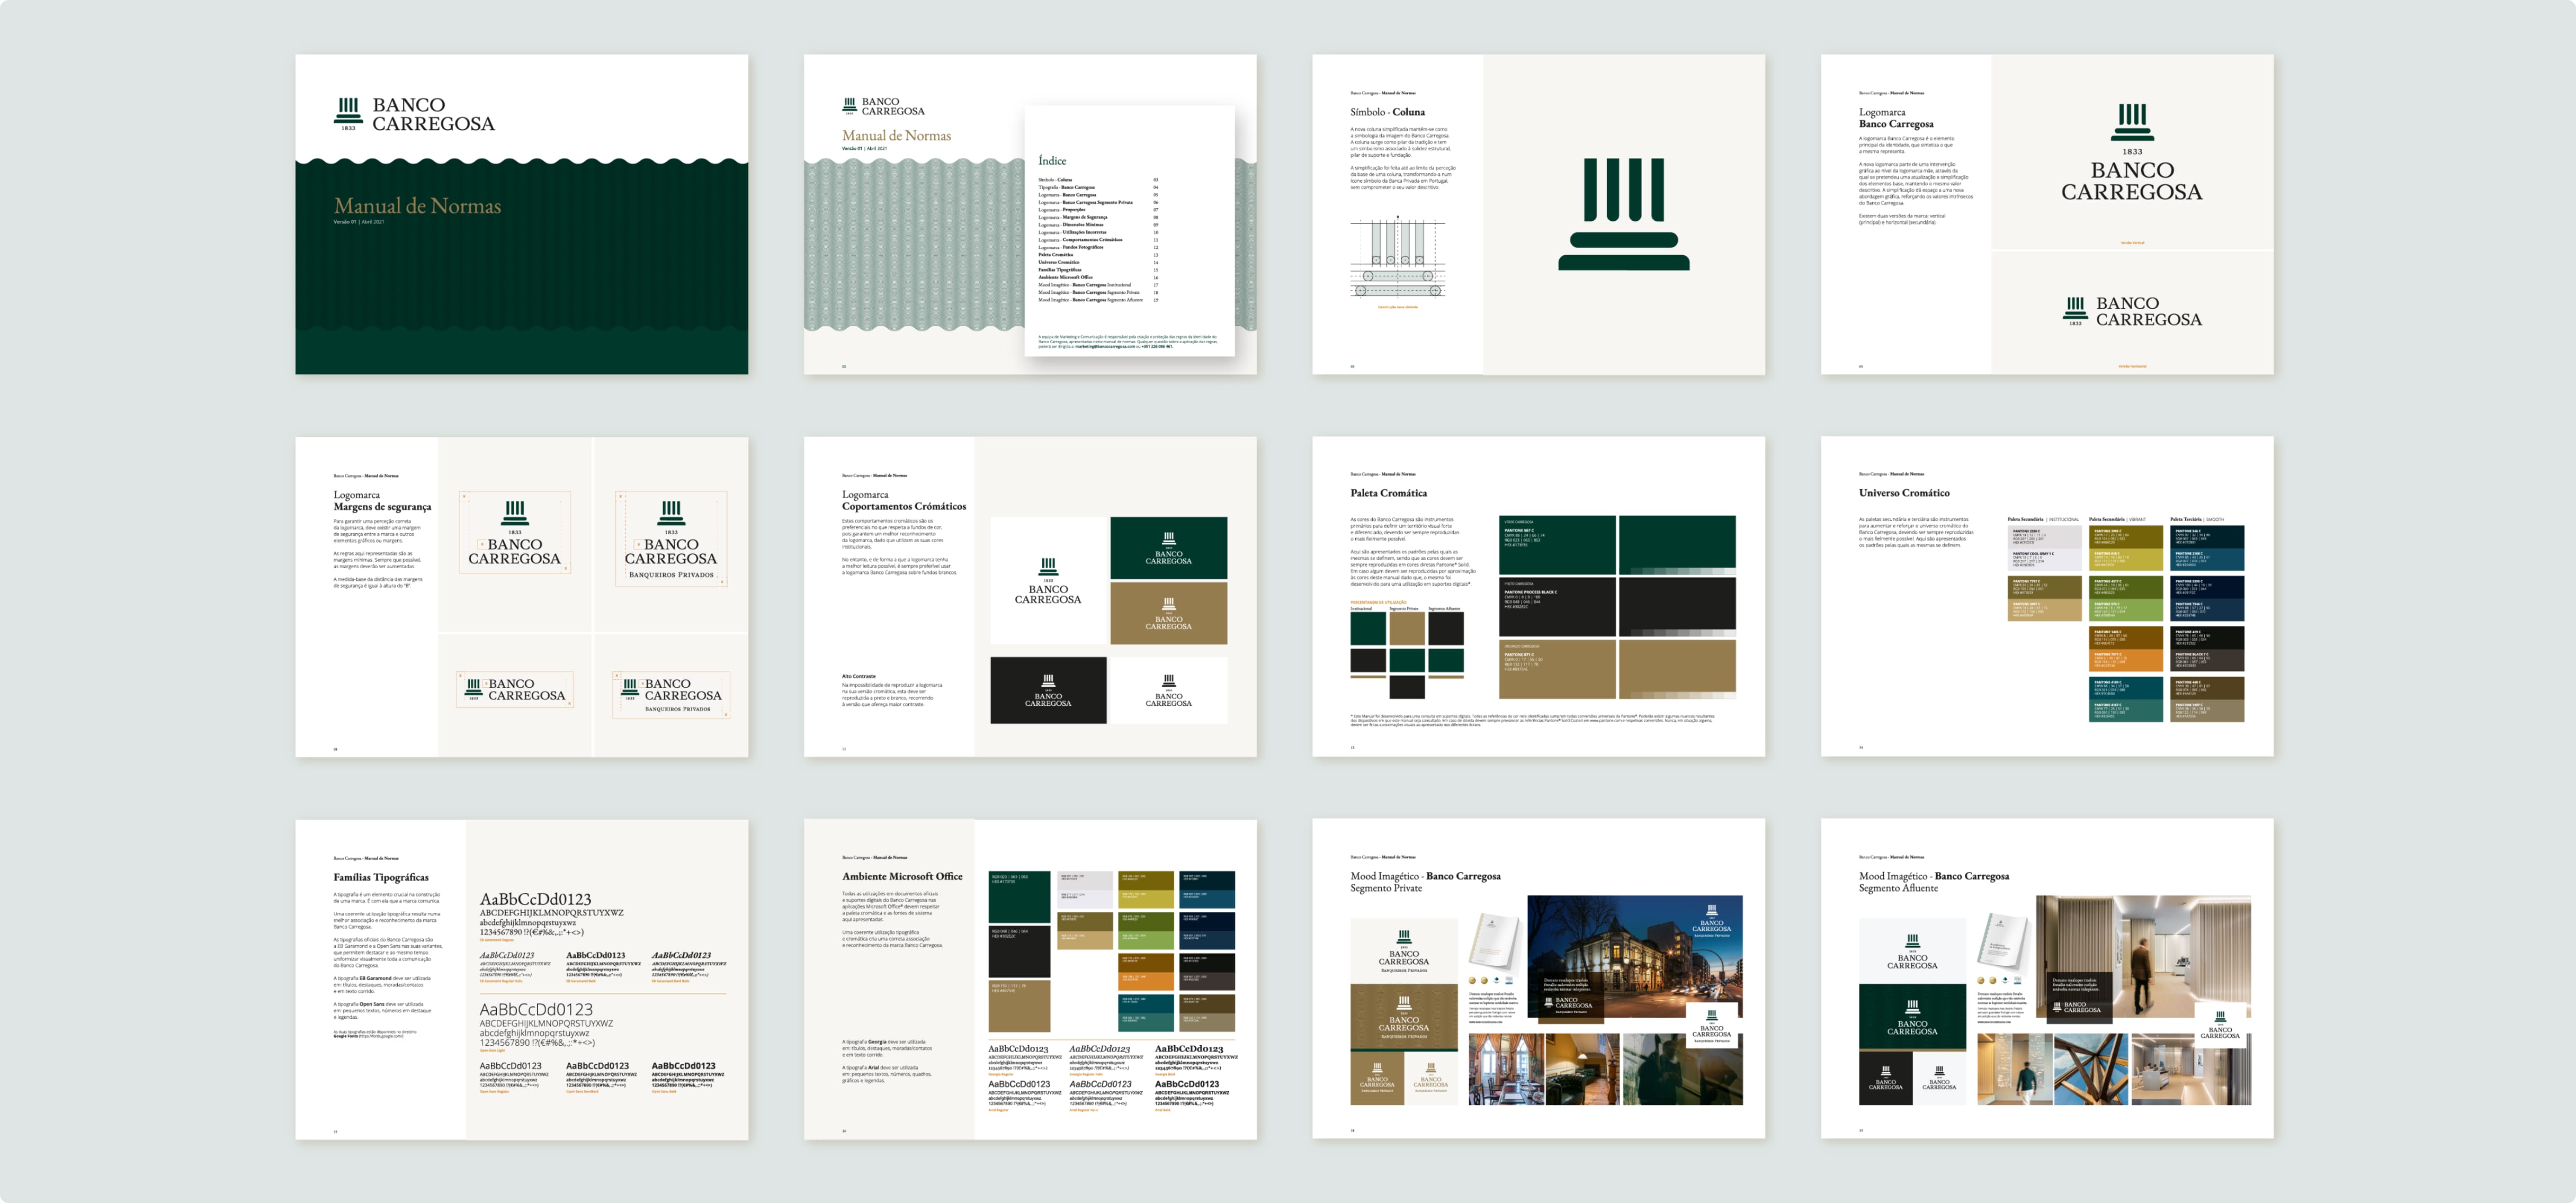Click the column construction grid diagram

(1398, 257)
